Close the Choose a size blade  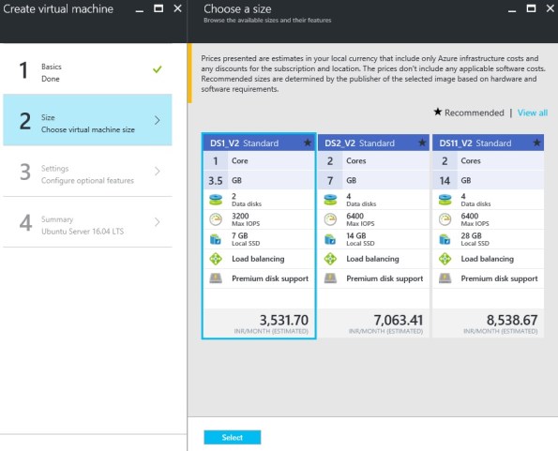(550, 8)
